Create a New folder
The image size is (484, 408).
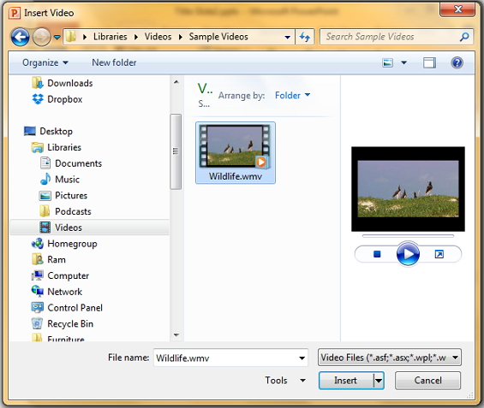[x=114, y=62]
